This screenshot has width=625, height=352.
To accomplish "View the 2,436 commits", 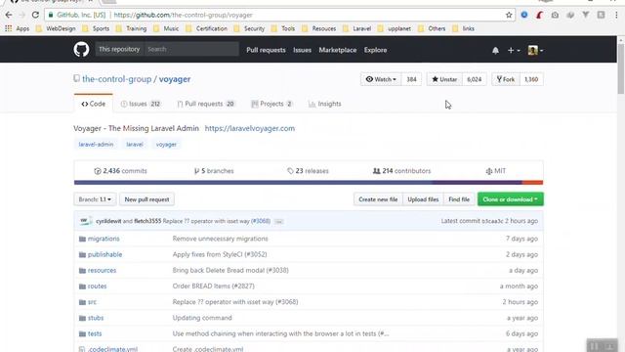I will tap(120, 171).
